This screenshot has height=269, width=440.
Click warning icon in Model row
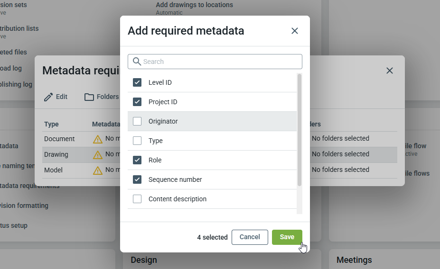click(x=98, y=170)
